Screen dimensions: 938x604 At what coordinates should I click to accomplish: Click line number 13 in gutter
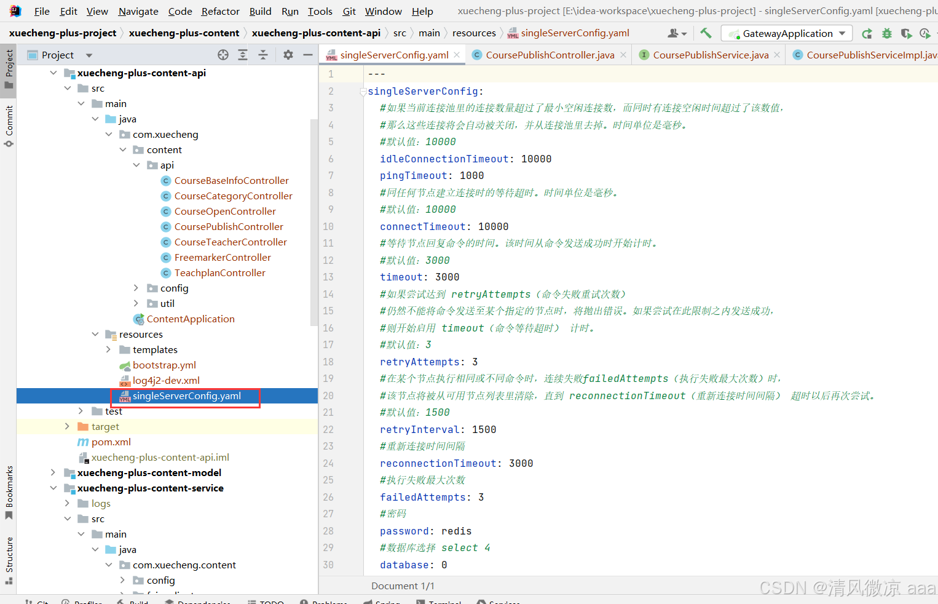328,277
